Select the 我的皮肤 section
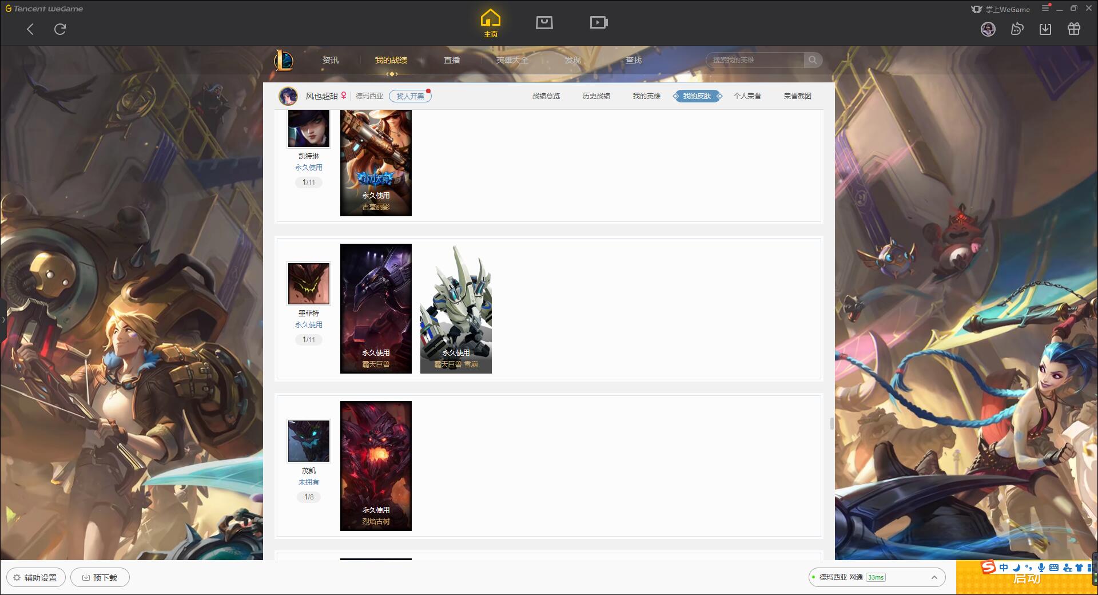The image size is (1098, 595). tap(697, 96)
